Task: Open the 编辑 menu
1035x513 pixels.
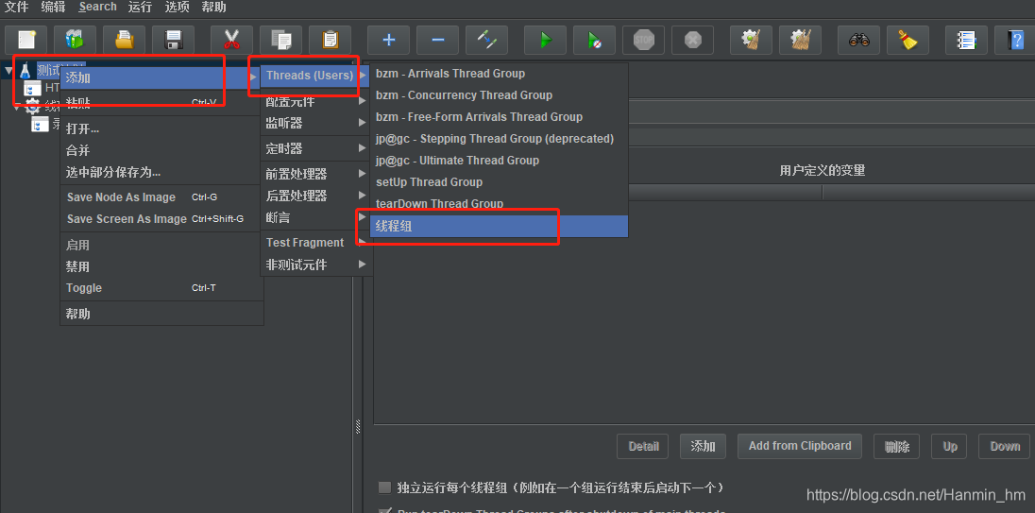Action: pos(53,8)
